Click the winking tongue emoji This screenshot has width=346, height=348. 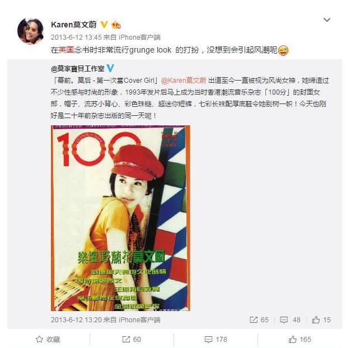pyautogui.click(x=283, y=50)
